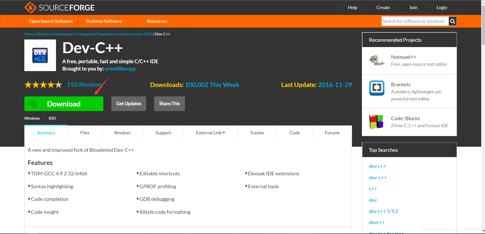Focus the software search field
Image resolution: width=485 pixels, height=234 pixels.
(415, 21)
